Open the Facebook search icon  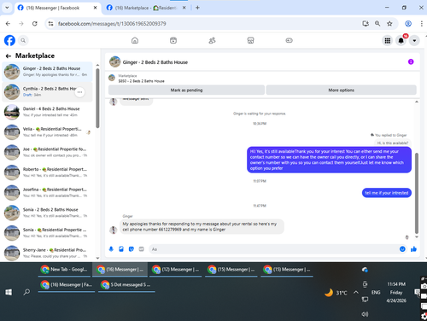[23, 40]
